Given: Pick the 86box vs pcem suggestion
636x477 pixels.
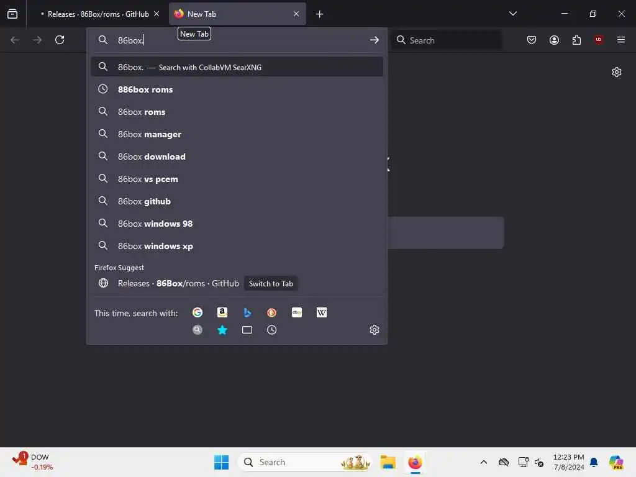Looking at the screenshot, I should pos(237,179).
